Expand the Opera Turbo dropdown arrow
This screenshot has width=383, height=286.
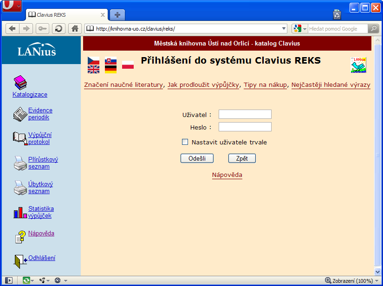point(65,280)
